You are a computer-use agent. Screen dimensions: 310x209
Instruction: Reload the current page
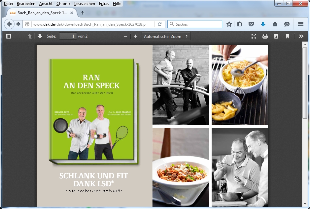159,24
